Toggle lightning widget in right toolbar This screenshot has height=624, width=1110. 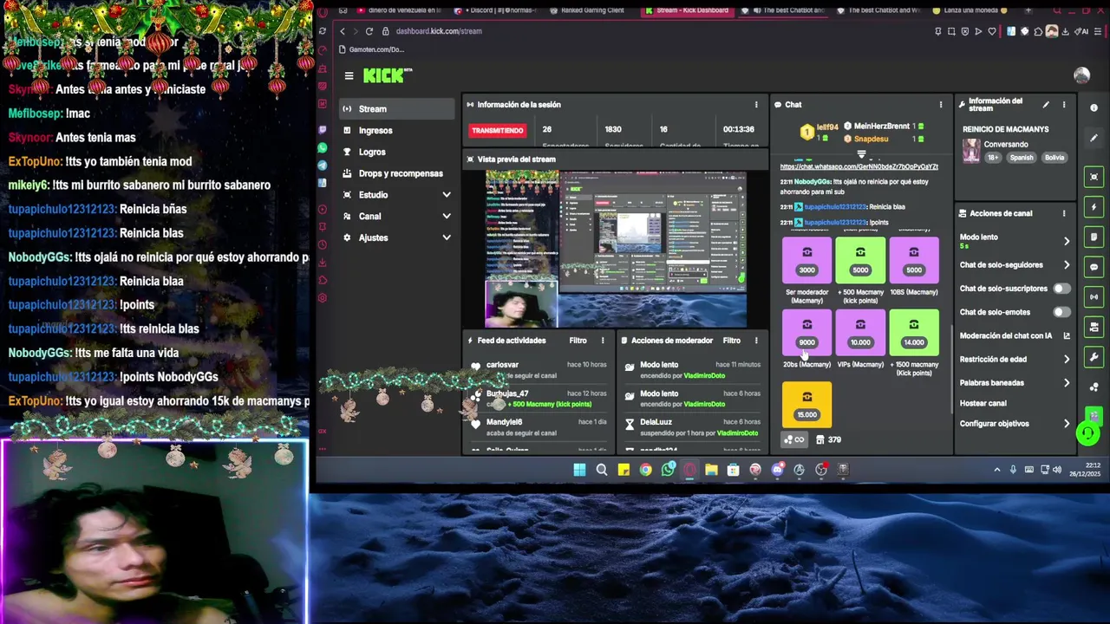(1094, 207)
